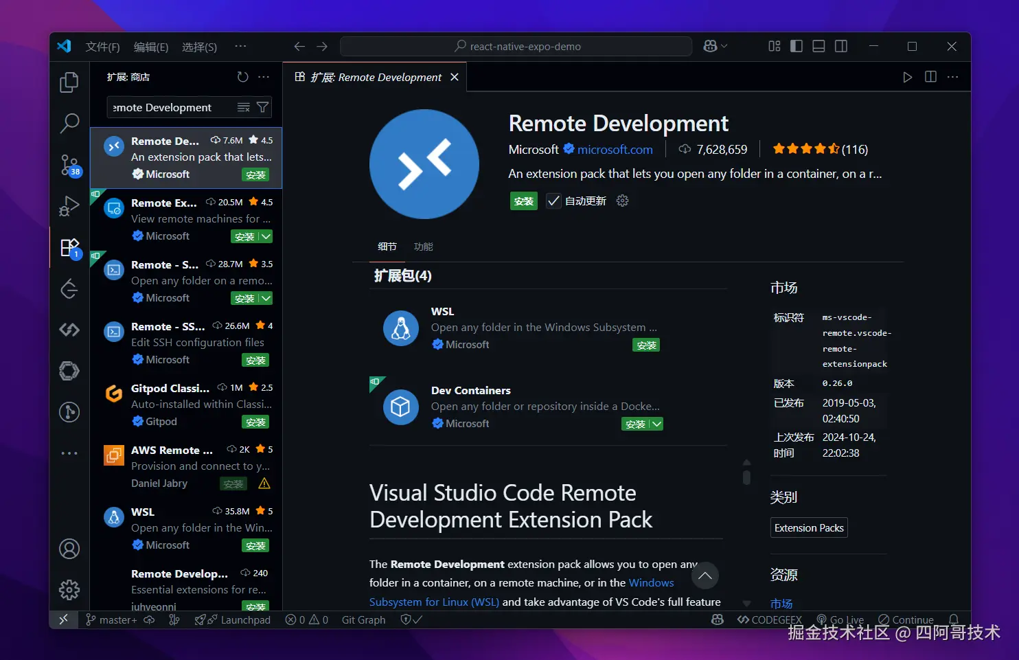This screenshot has width=1019, height=660.
Task: Open Continue status bar item
Action: pos(906,619)
